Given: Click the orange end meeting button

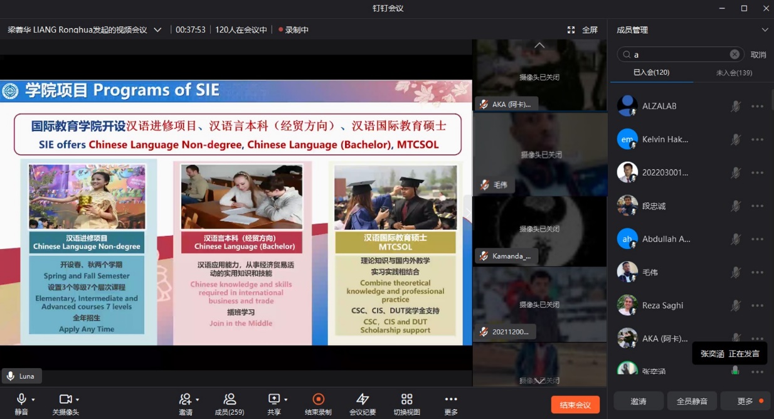Looking at the screenshot, I should 575,405.
